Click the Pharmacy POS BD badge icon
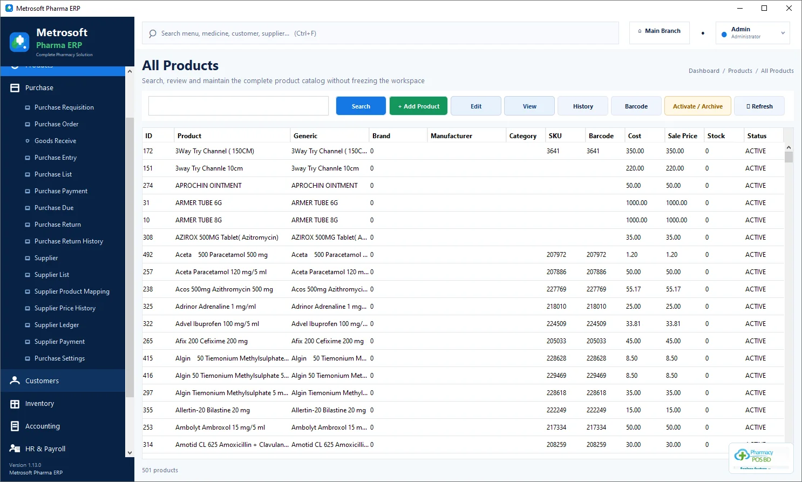The height and width of the screenshot is (482, 802). (x=761, y=458)
